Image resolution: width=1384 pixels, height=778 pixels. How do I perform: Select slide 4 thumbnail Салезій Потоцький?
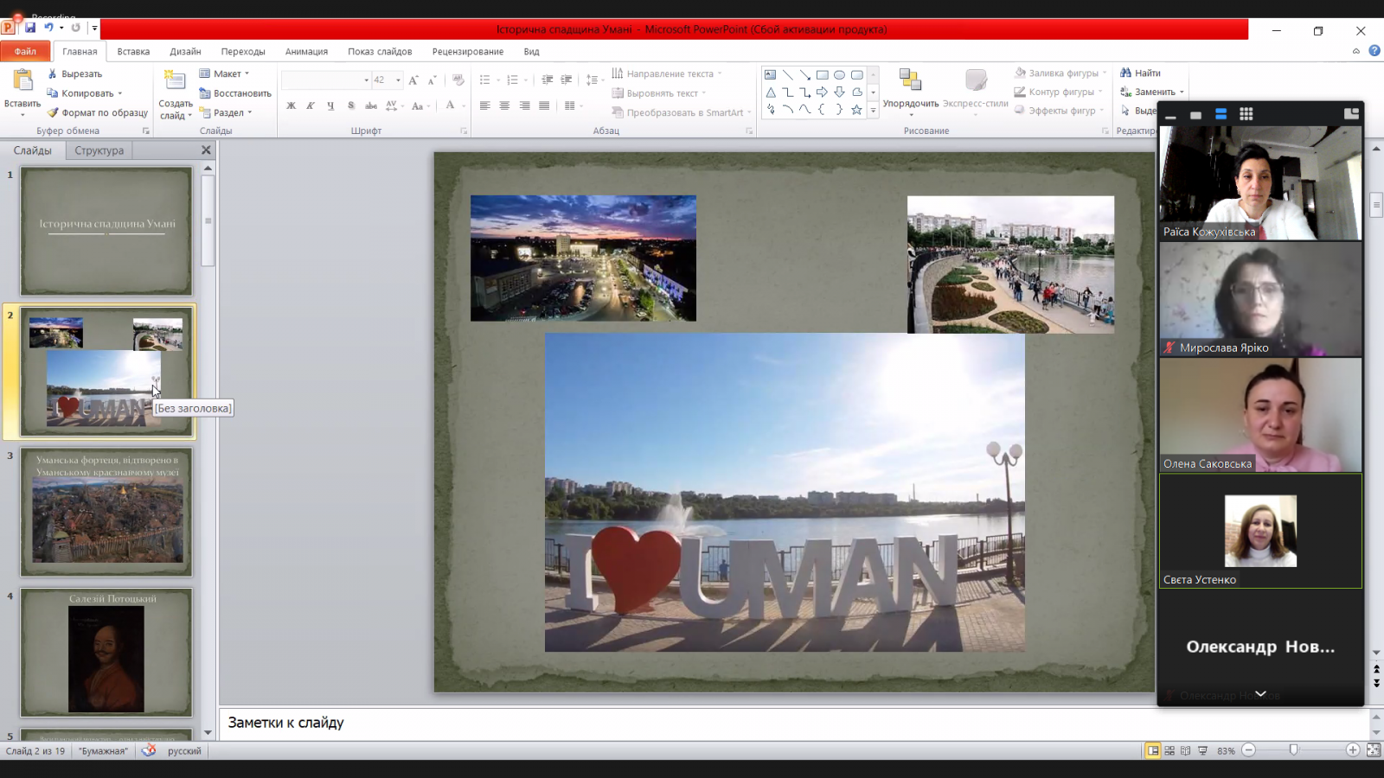[x=106, y=653]
